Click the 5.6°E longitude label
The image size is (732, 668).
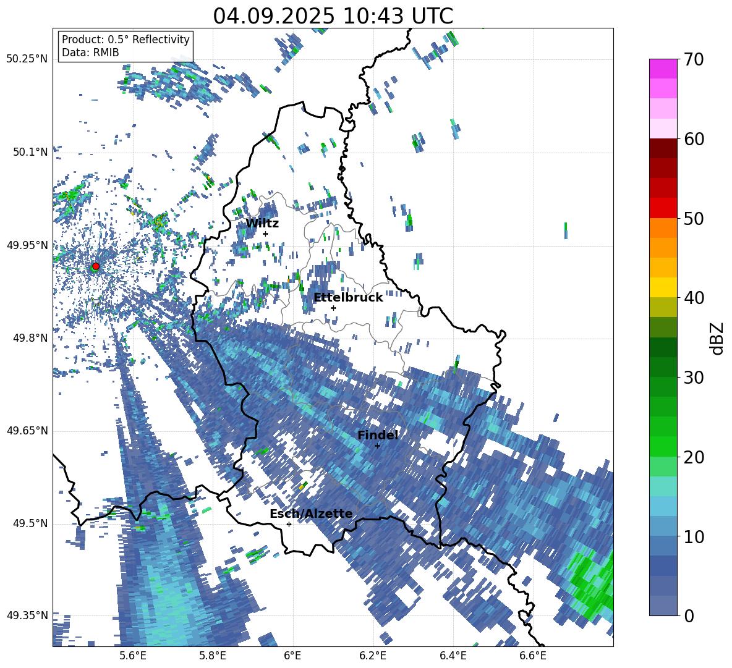(x=133, y=656)
